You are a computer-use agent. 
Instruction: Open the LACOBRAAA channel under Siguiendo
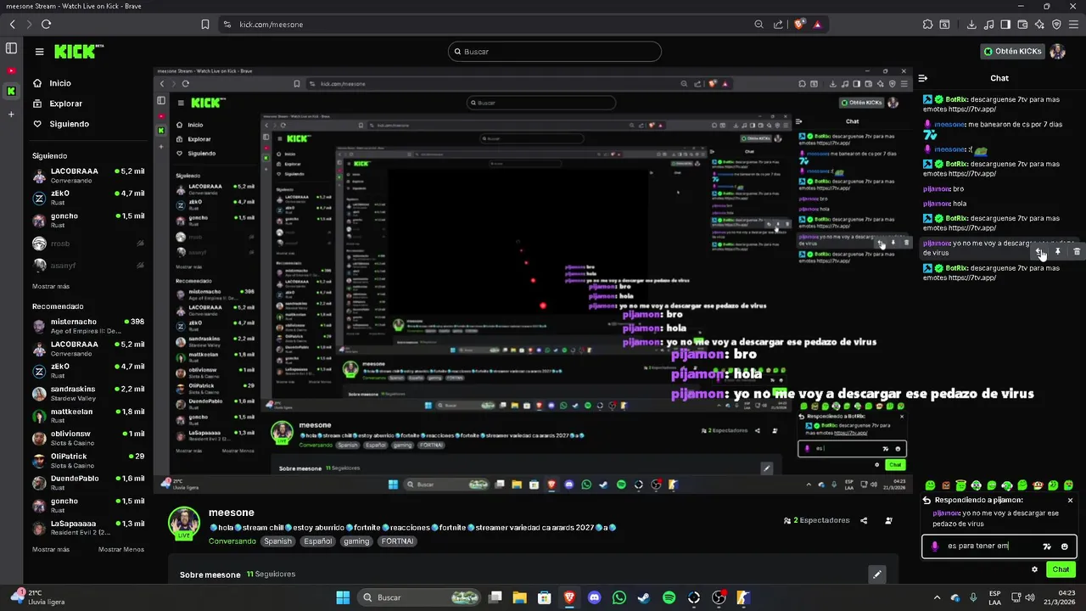coord(88,175)
